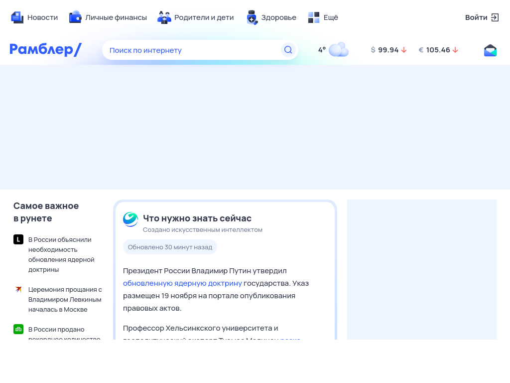This screenshot has width=510, height=383.
Task: Click the Войти login arrow icon
Action: tap(495, 17)
